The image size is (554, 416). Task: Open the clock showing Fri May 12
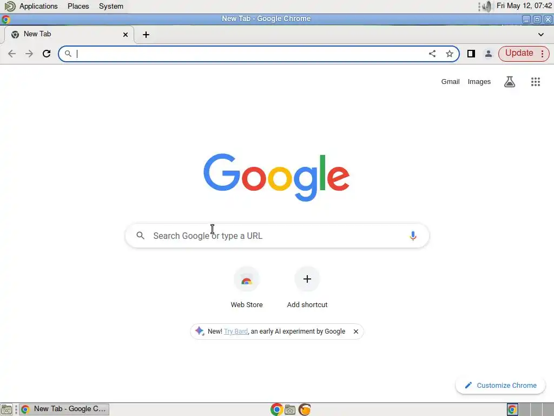(524, 6)
